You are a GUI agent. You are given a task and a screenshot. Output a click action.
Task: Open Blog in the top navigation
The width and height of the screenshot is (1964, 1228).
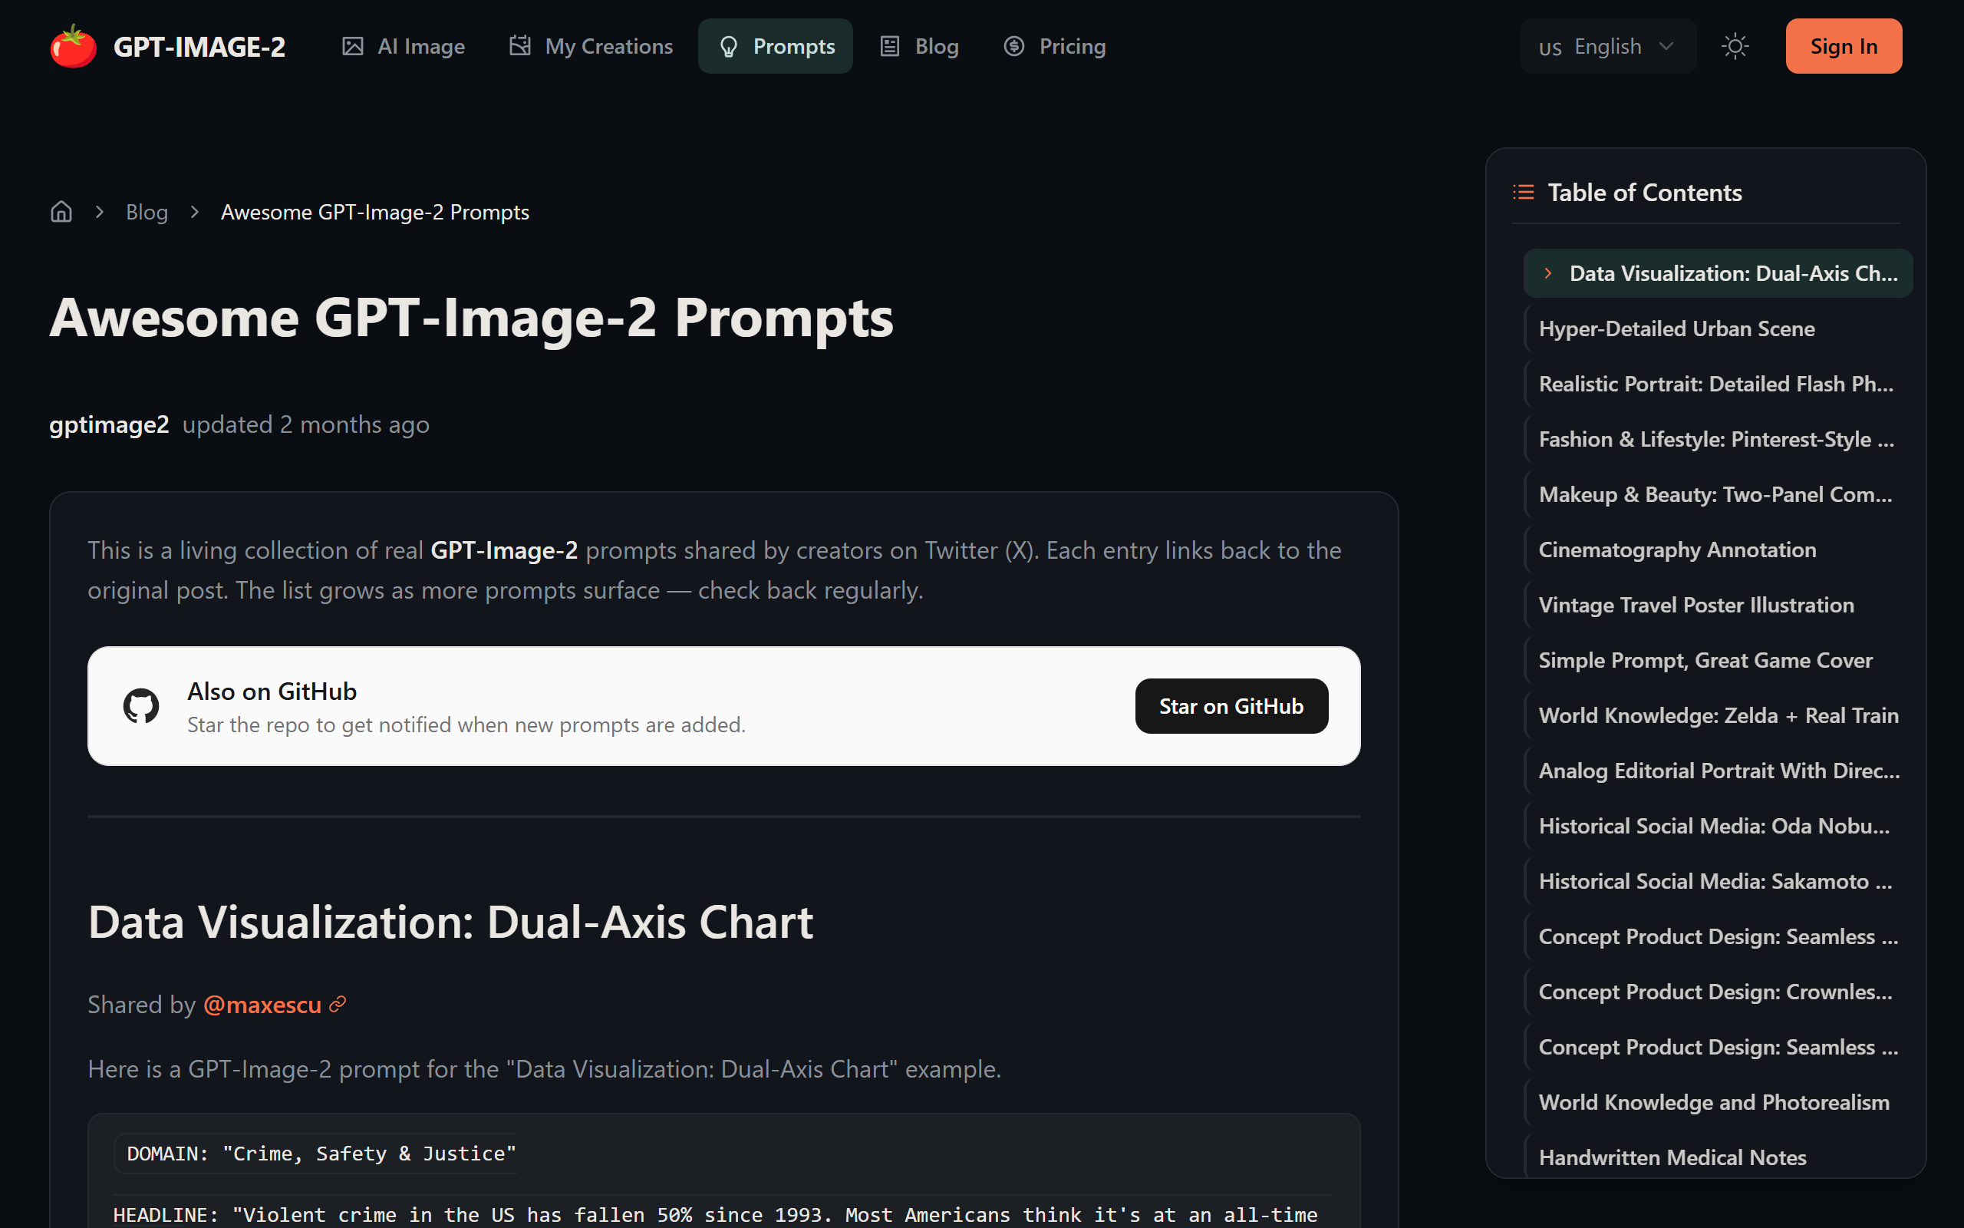pyautogui.click(x=920, y=46)
